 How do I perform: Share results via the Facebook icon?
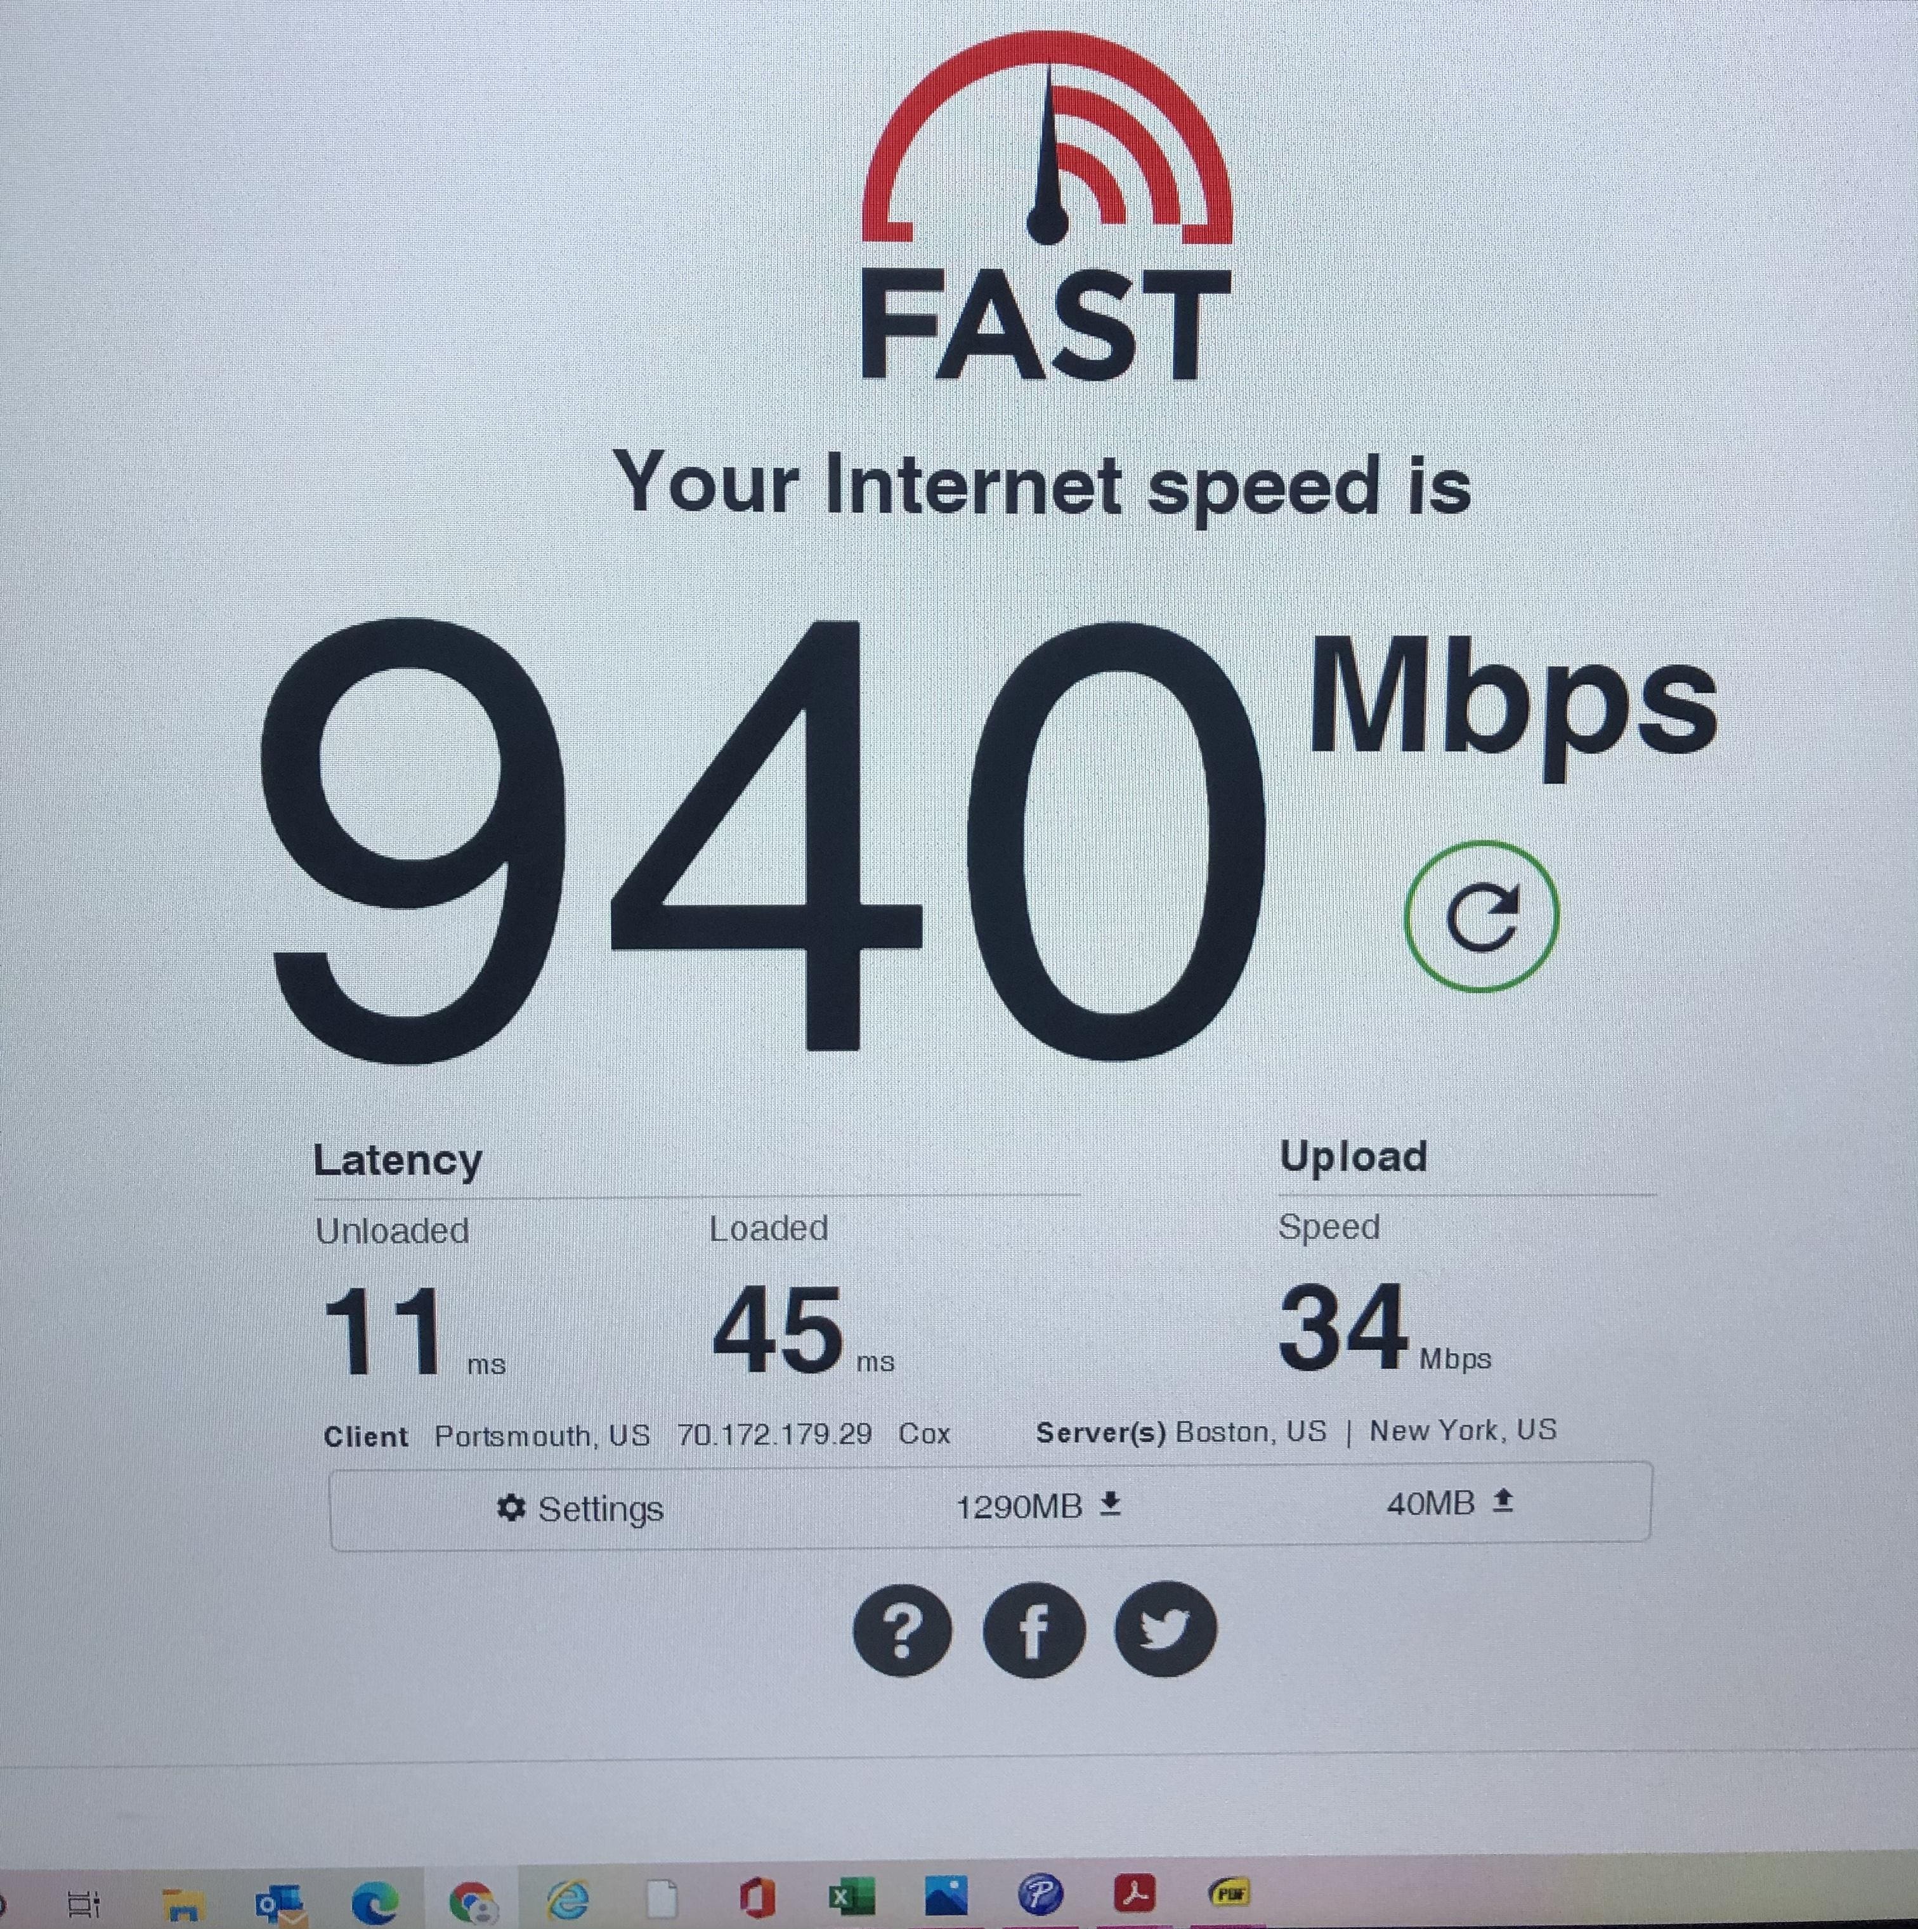[x=1033, y=1630]
